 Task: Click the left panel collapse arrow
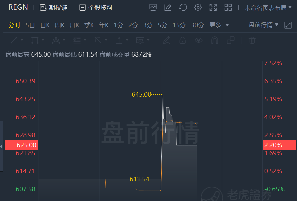(x=1, y=146)
